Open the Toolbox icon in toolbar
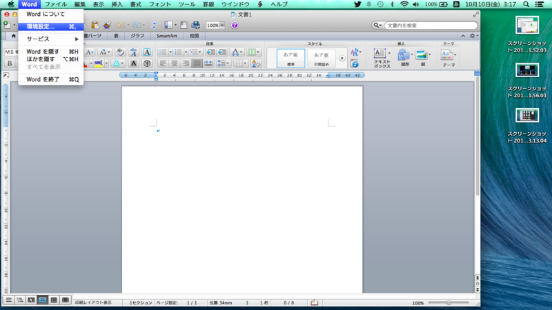Screen dimensions: 552x310 point(184,25)
